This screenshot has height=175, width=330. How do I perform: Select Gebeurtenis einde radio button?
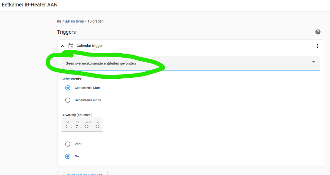click(x=68, y=100)
